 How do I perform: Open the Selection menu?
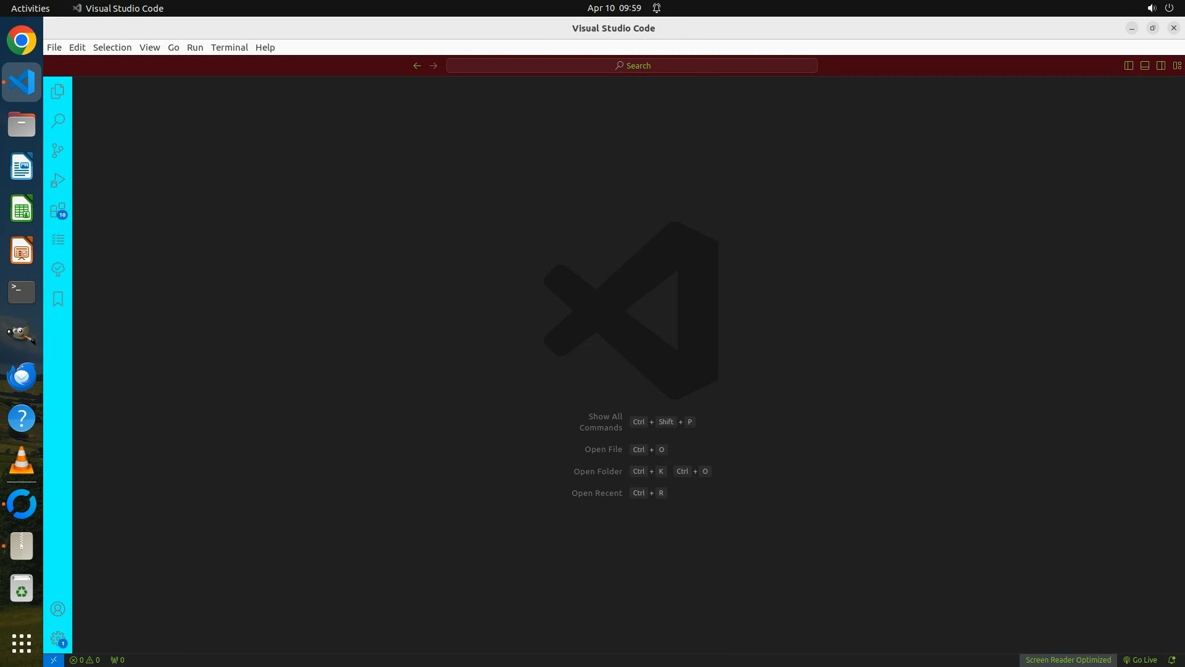112,48
